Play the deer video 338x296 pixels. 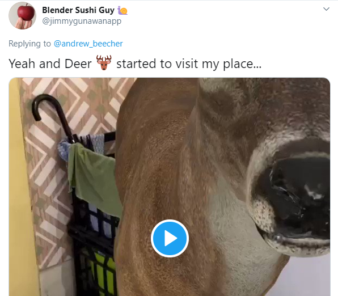(x=170, y=238)
